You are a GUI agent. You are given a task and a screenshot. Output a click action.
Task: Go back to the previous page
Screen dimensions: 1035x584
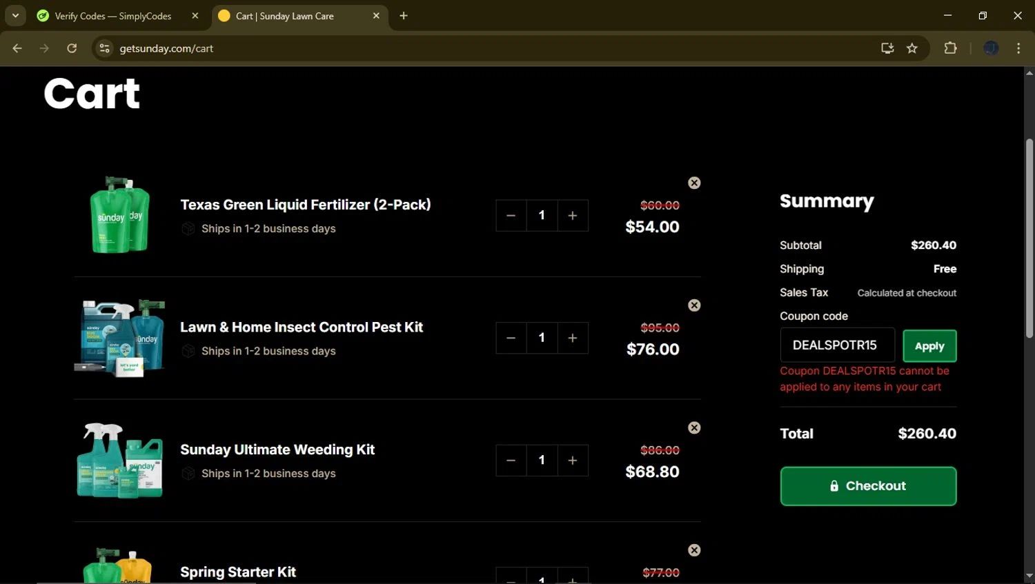coord(17,48)
